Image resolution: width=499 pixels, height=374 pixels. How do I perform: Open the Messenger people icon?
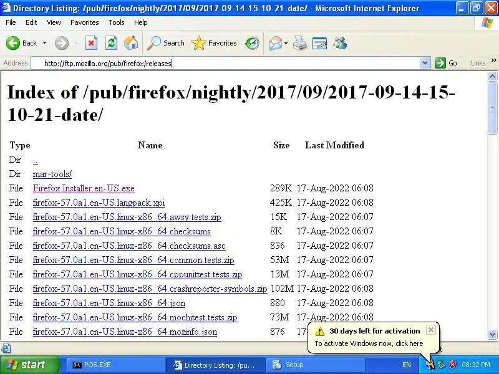[340, 43]
